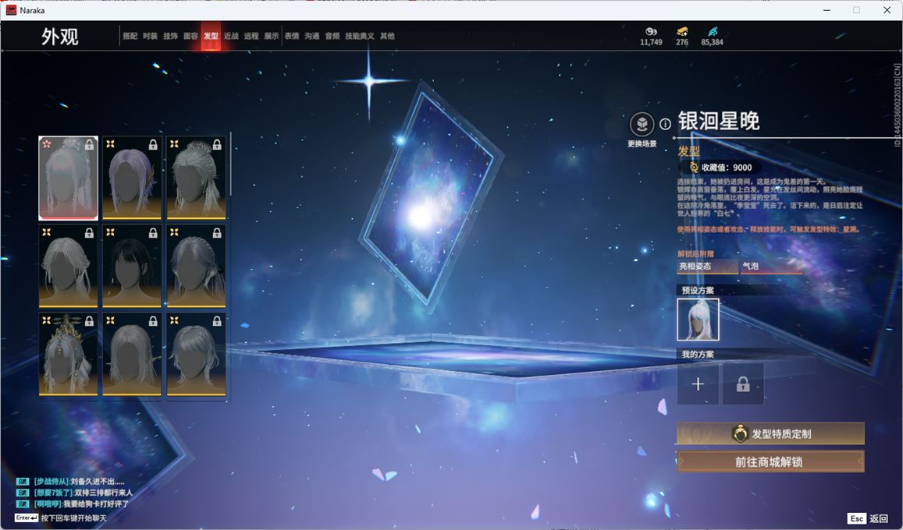Switch to the 面容 tab
Image resolution: width=903 pixels, height=530 pixels.
coord(190,36)
